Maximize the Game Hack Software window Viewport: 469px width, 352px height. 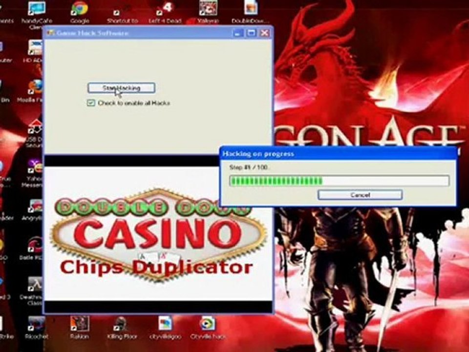coord(251,33)
